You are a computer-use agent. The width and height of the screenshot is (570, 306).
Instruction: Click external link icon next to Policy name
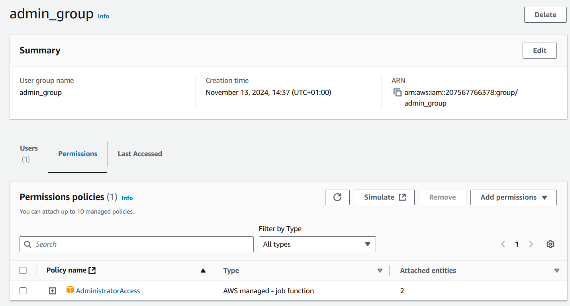tap(92, 270)
